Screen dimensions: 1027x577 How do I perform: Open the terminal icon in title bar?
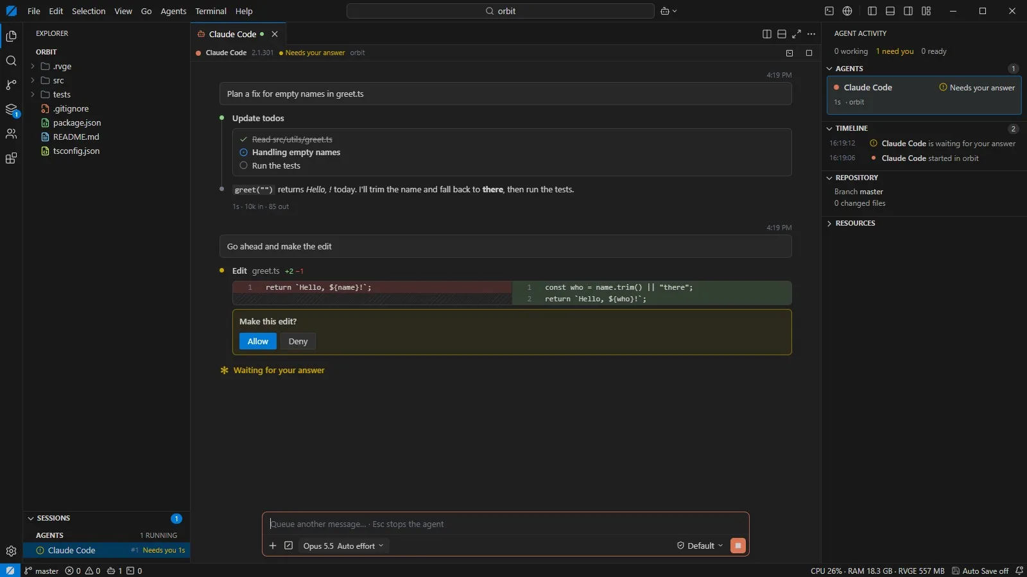pos(829,11)
